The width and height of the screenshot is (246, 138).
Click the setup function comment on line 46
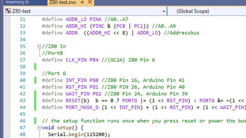(x=144, y=121)
